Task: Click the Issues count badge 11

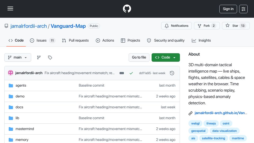Action: click(x=52, y=40)
